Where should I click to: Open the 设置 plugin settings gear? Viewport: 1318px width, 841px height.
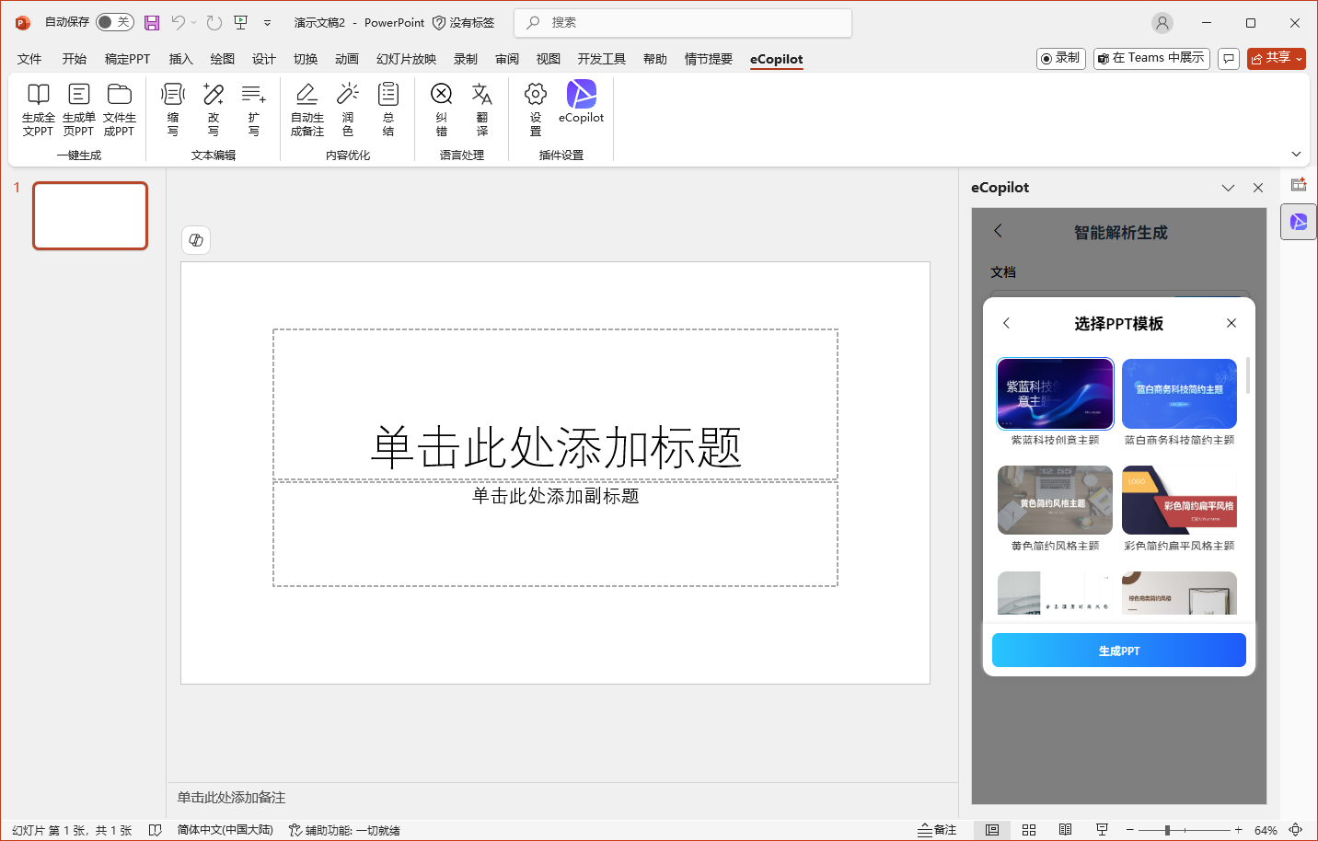point(536,95)
